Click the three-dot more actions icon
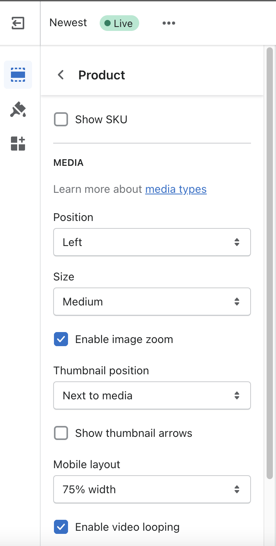The height and width of the screenshot is (546, 276). coord(169,23)
